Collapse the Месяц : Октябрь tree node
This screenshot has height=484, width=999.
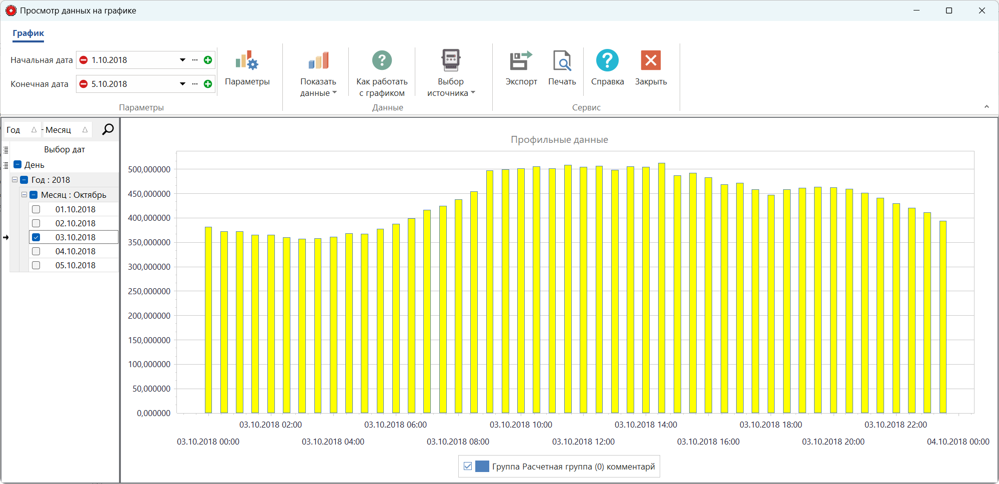point(24,195)
